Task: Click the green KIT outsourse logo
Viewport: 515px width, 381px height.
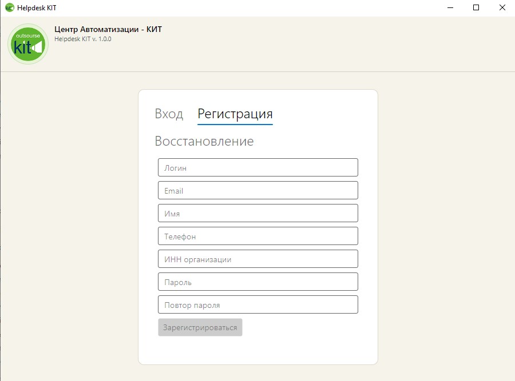Action: (x=28, y=45)
